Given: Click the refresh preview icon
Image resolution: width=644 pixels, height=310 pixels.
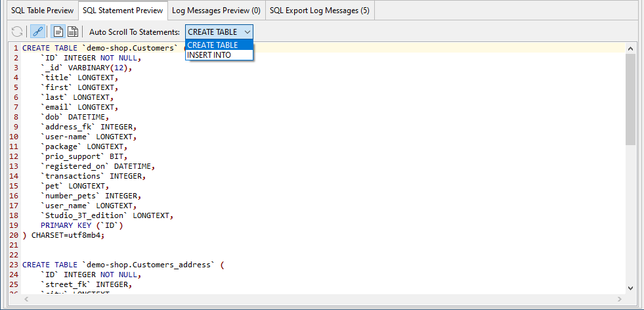Looking at the screenshot, I should coord(17,32).
